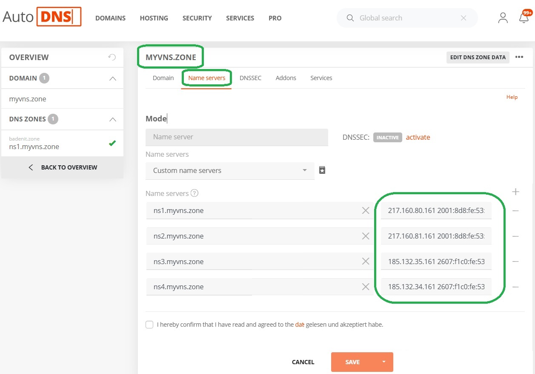Edit the 185.132.35.161 IP address field
Viewport: 535px width, 374px height.
(x=436, y=262)
